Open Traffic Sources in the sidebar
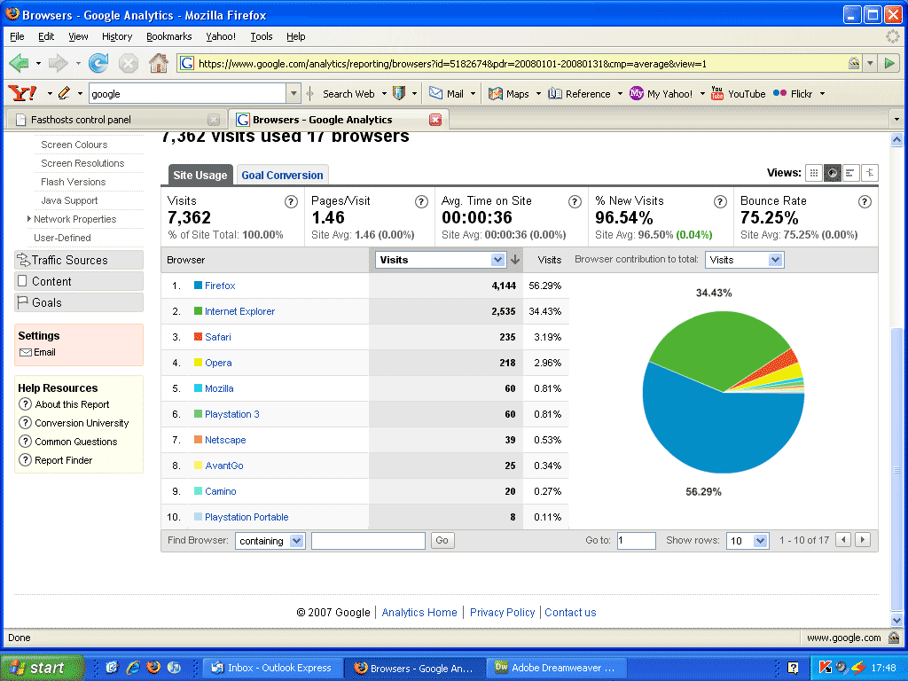 [x=79, y=260]
